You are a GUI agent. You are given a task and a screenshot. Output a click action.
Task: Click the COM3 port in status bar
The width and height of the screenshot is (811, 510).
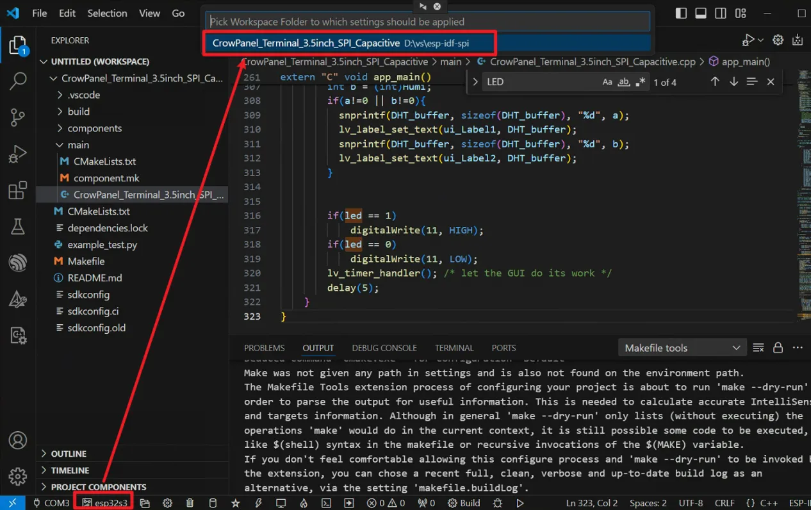tap(51, 503)
